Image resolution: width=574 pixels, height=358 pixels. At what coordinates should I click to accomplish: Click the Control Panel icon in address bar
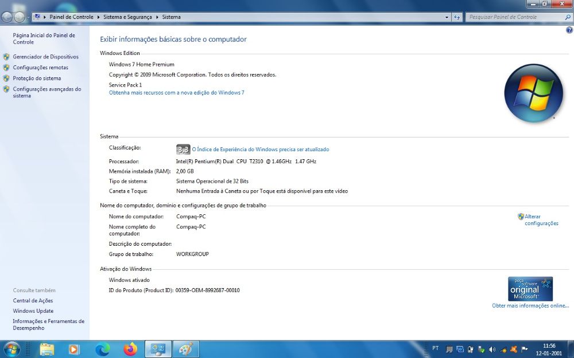[37, 17]
